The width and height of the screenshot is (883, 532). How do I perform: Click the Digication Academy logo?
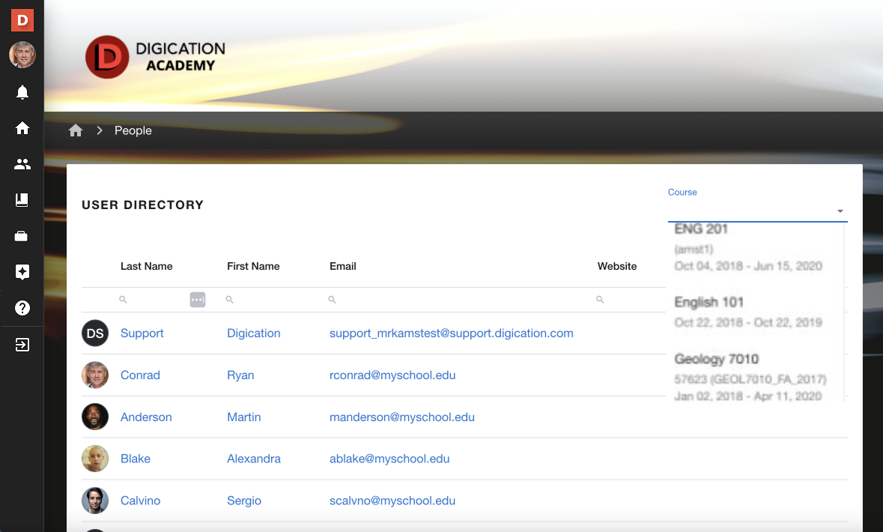click(x=156, y=57)
